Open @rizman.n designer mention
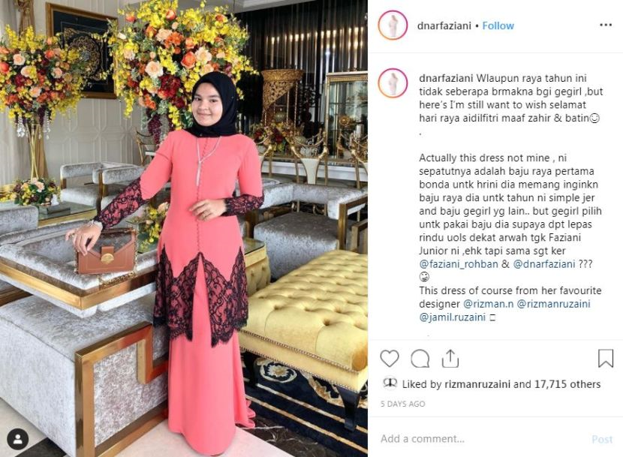This screenshot has height=457, width=623. point(489,304)
